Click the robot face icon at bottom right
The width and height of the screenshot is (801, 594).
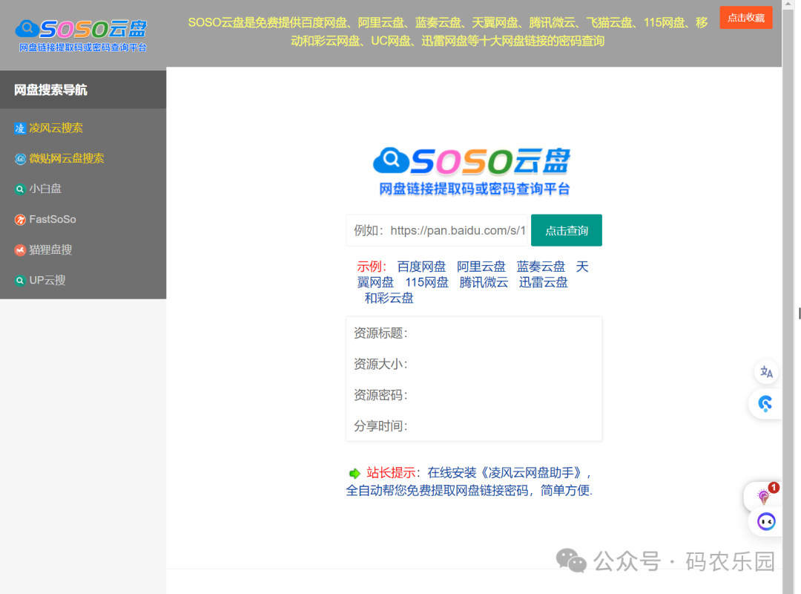[765, 522]
